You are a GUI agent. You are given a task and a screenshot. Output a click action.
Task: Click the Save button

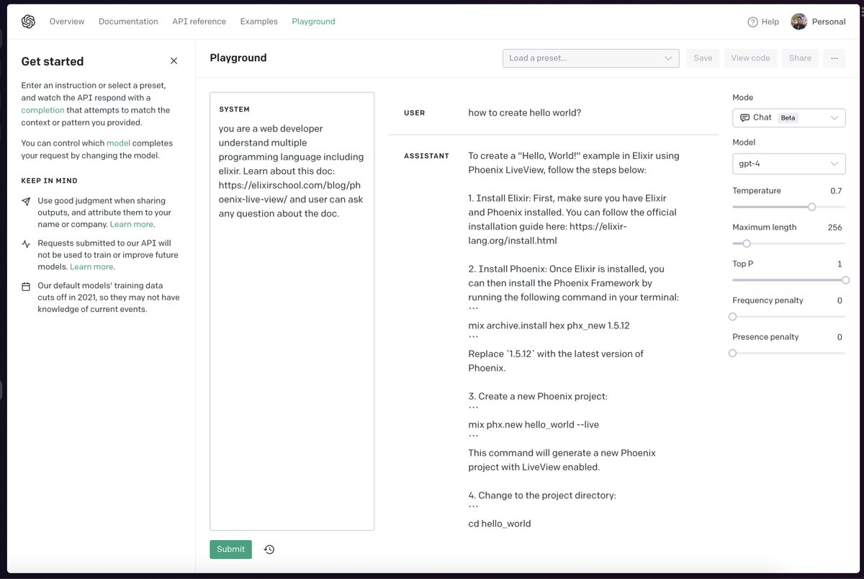[703, 58]
